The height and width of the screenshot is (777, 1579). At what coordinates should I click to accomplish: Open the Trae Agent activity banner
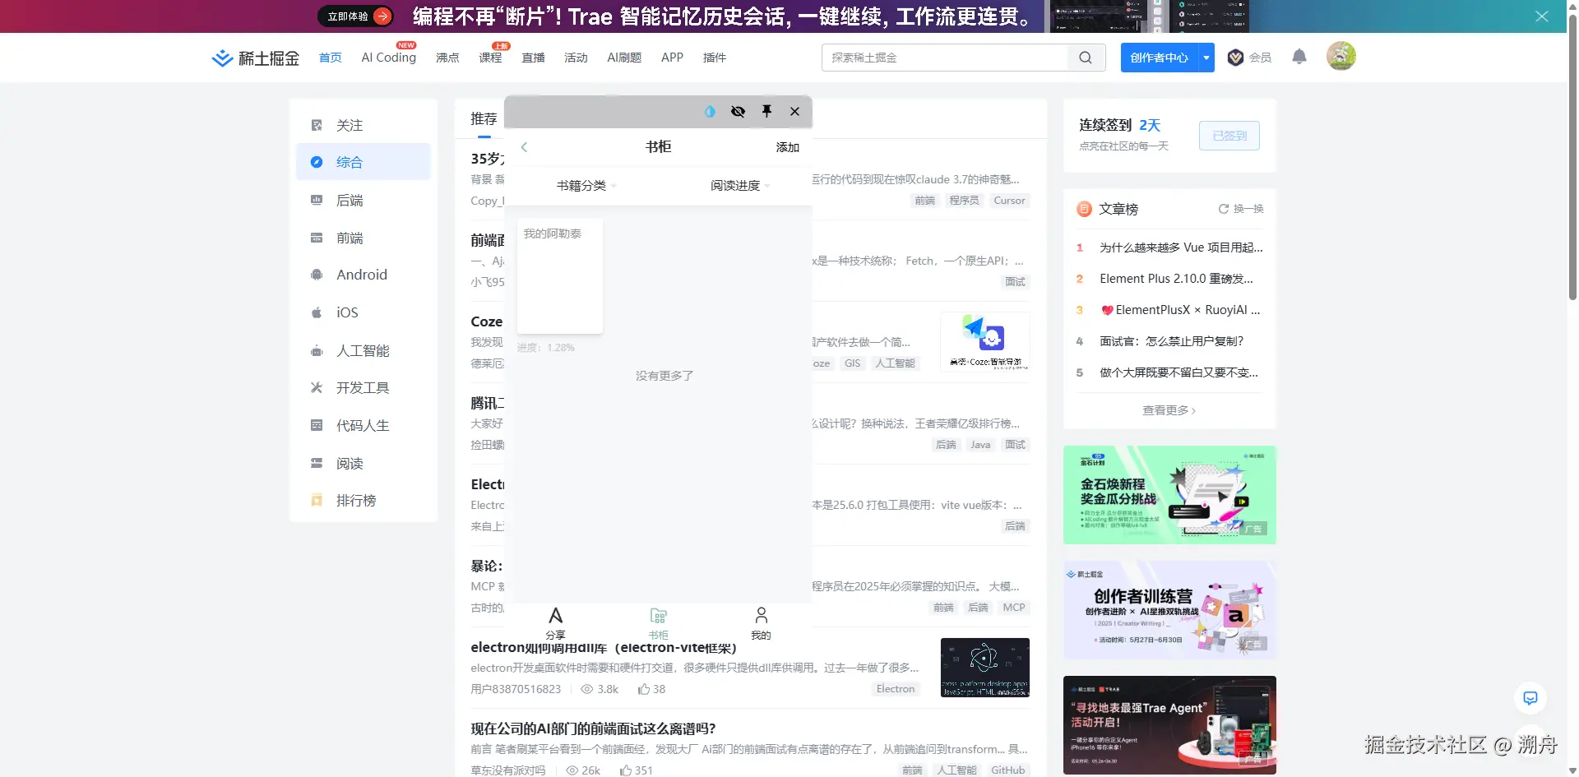point(1169,725)
